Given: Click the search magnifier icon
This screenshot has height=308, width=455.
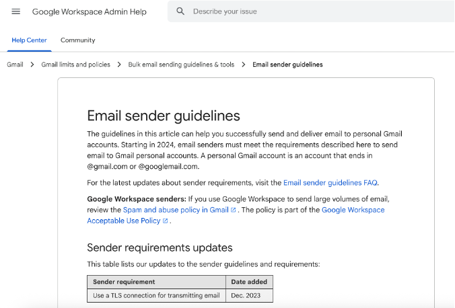Looking at the screenshot, I should tap(180, 11).
